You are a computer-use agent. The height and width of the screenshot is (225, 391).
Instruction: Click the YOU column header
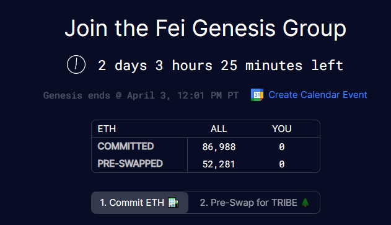[x=281, y=129]
